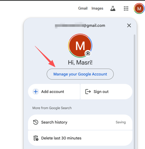Click Manage your Google Account
Image resolution: width=145 pixels, height=149 pixels.
click(80, 74)
